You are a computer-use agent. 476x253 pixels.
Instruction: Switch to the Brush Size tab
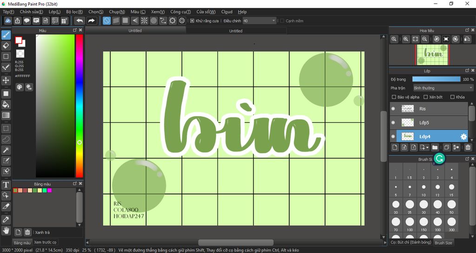443,243
